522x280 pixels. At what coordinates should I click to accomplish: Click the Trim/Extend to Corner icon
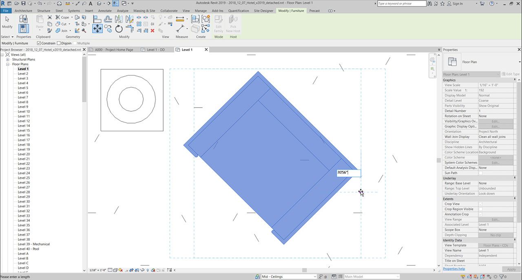[x=129, y=29]
